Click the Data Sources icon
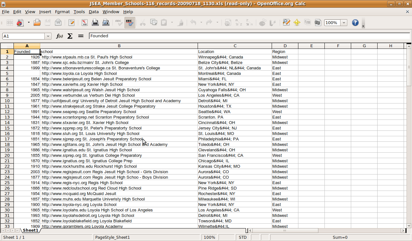Image resolution: width=412 pixels, height=241 pixels. point(318,22)
